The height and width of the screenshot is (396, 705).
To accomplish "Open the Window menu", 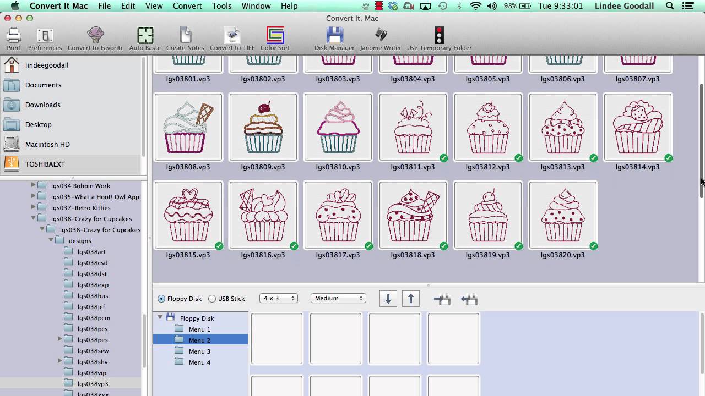I will (x=256, y=6).
